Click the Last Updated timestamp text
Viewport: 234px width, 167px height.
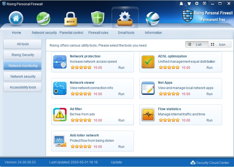[73, 162]
